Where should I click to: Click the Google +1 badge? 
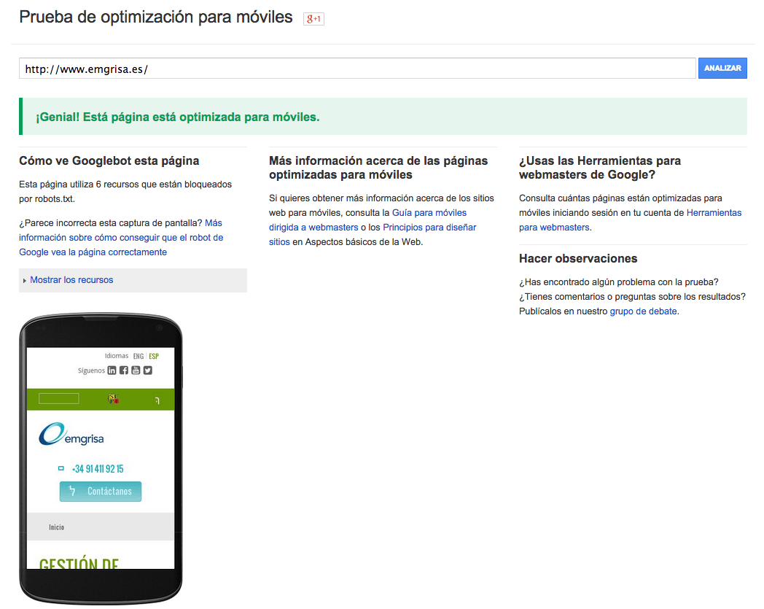(x=313, y=19)
